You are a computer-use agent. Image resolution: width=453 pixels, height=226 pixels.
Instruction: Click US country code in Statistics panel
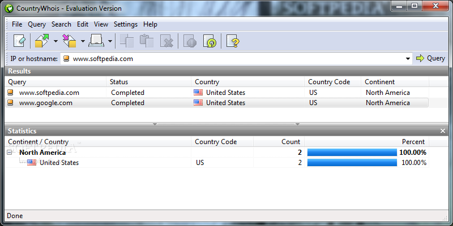[200, 163]
